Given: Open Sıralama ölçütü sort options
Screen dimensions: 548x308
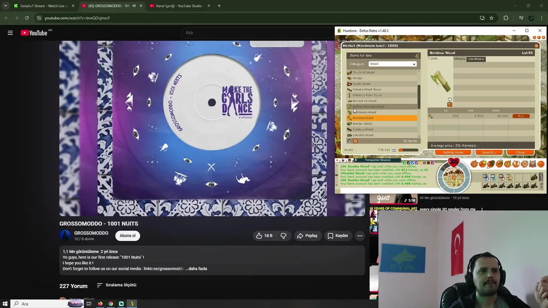Looking at the screenshot, I should click(117, 285).
